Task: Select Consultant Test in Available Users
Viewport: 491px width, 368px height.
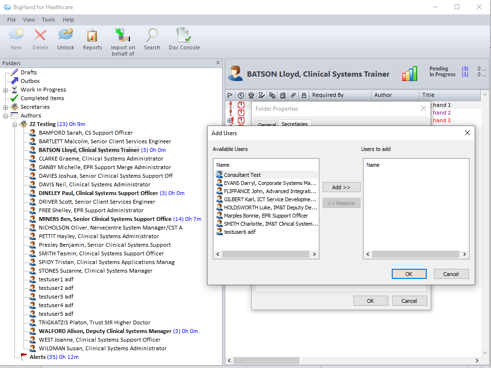Action: tap(267, 174)
